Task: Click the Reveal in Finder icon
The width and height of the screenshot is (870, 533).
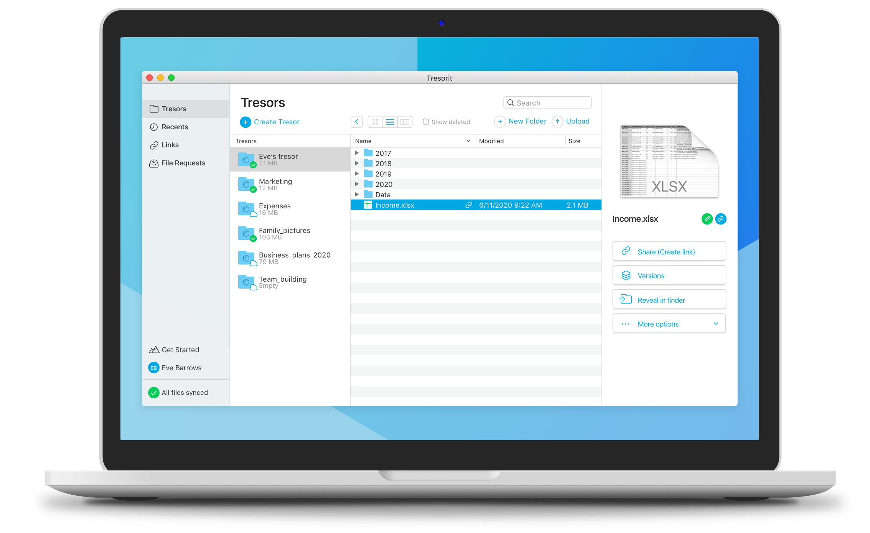Action: pos(625,299)
